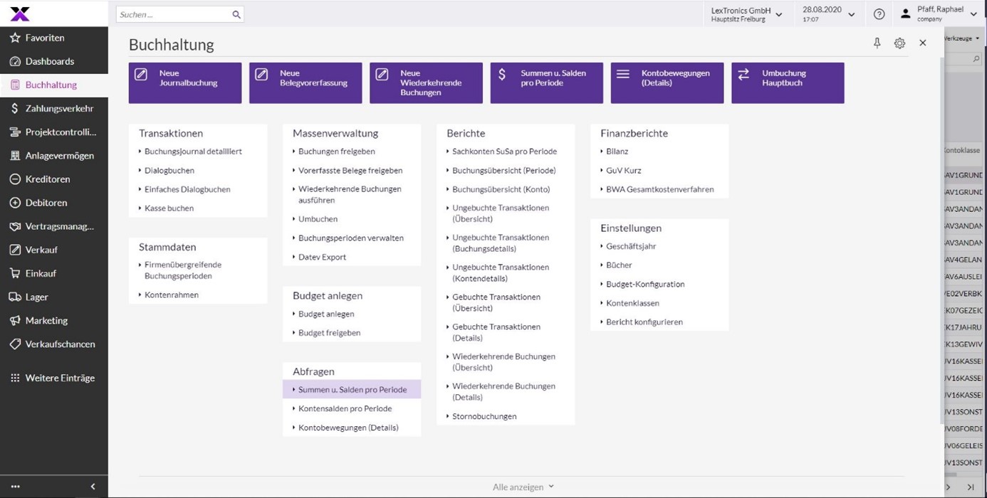This screenshot has width=987, height=498.
Task: Expand Alle anzeigen at the bottom
Action: [x=523, y=487]
